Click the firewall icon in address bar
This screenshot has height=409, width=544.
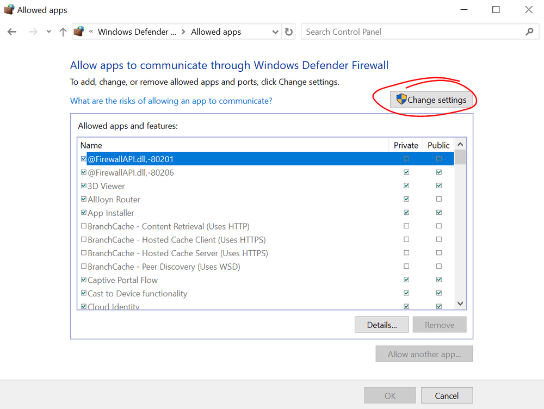click(x=79, y=32)
